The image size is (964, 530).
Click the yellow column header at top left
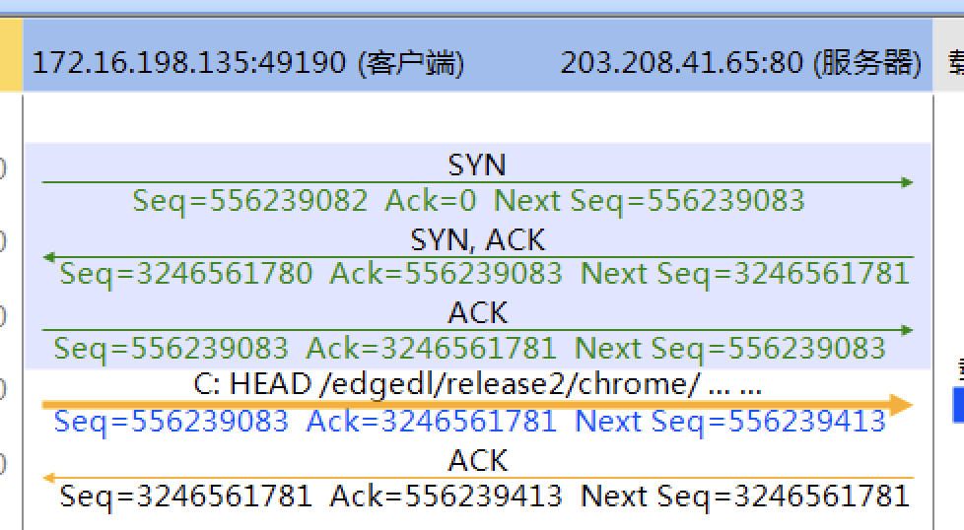(10, 64)
